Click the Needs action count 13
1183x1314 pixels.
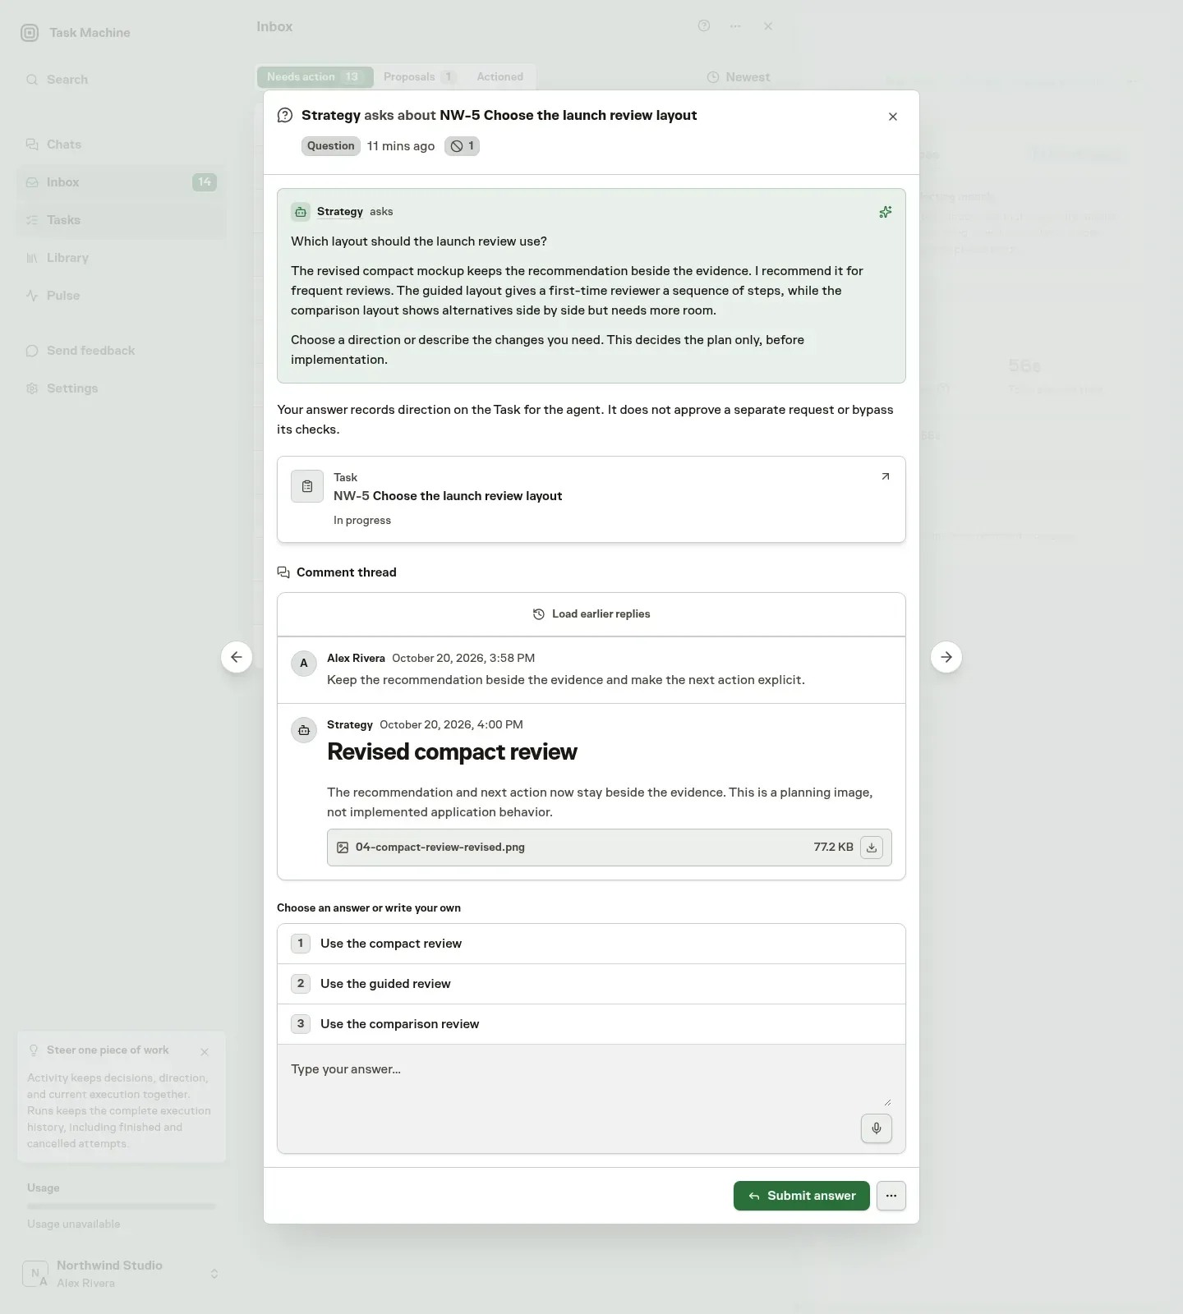pyautogui.click(x=352, y=77)
